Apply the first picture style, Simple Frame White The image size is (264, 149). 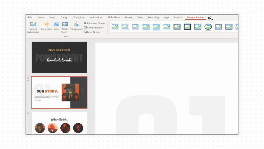(x=115, y=27)
